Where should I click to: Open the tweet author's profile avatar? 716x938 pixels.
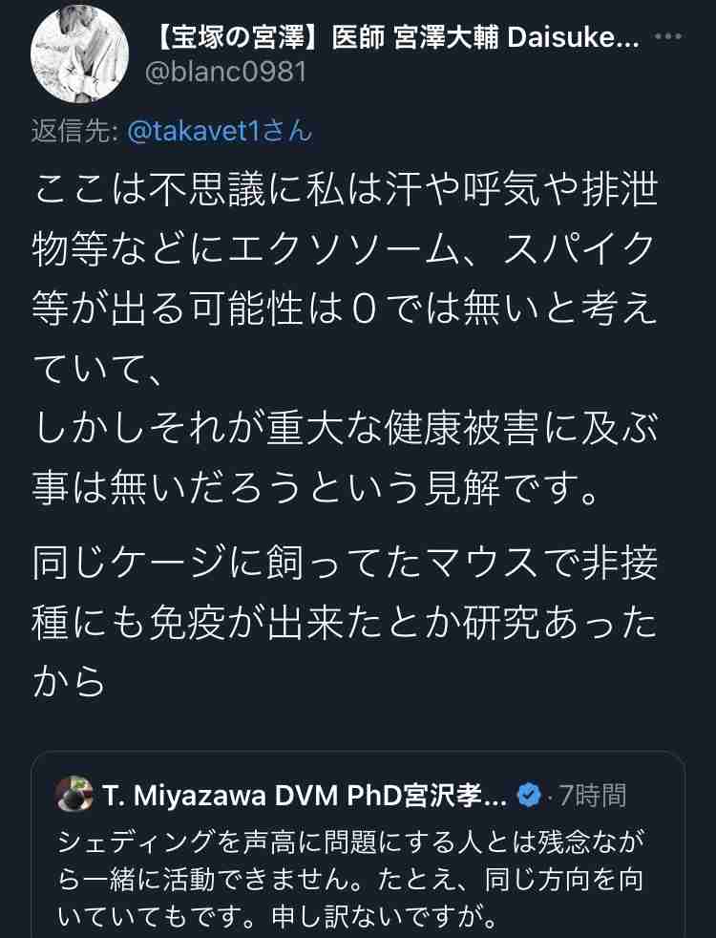79,54
